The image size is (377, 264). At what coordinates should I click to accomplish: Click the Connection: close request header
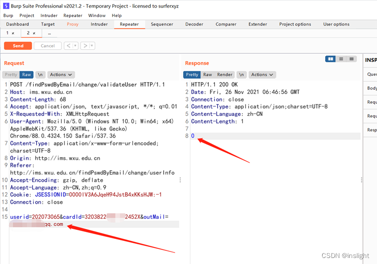(x=36, y=202)
